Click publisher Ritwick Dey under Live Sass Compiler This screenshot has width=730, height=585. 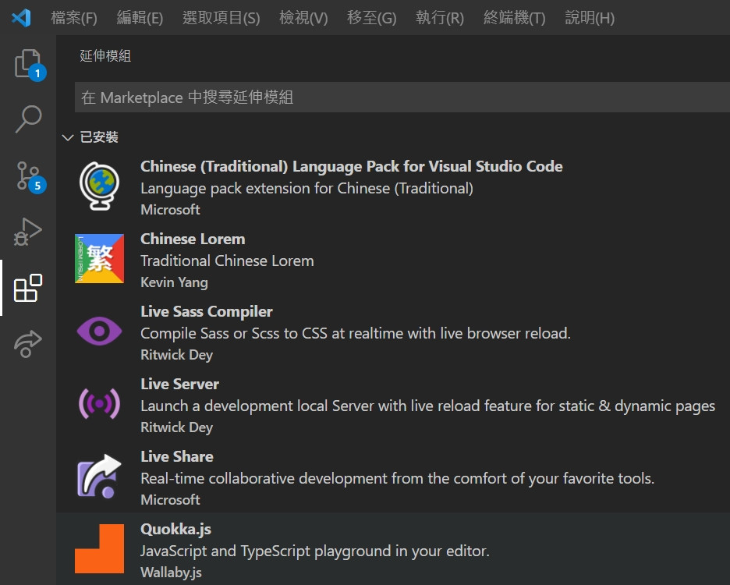176,355
